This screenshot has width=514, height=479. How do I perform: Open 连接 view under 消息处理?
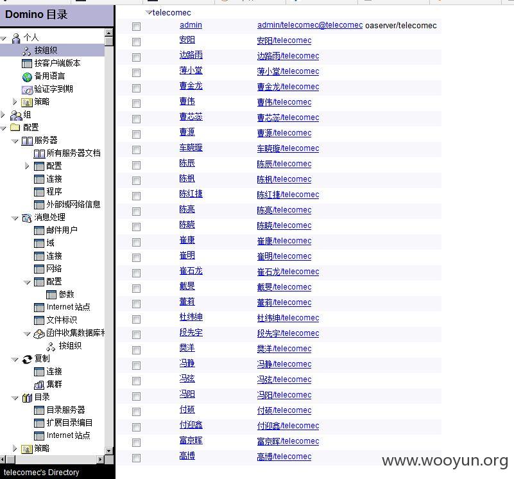pyautogui.click(x=54, y=256)
